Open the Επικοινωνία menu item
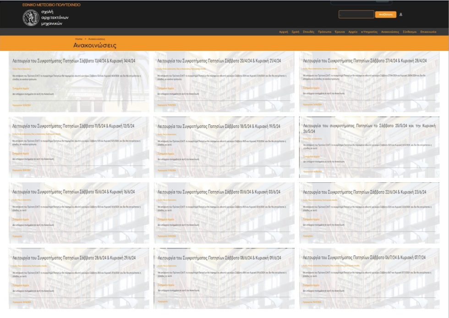 pos(428,32)
